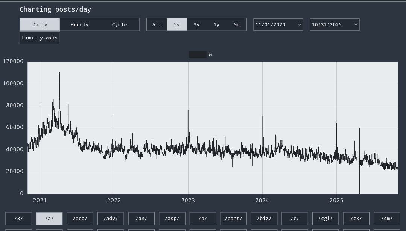Click the 2021 x-axis label
The image size is (406, 231).
click(40, 201)
